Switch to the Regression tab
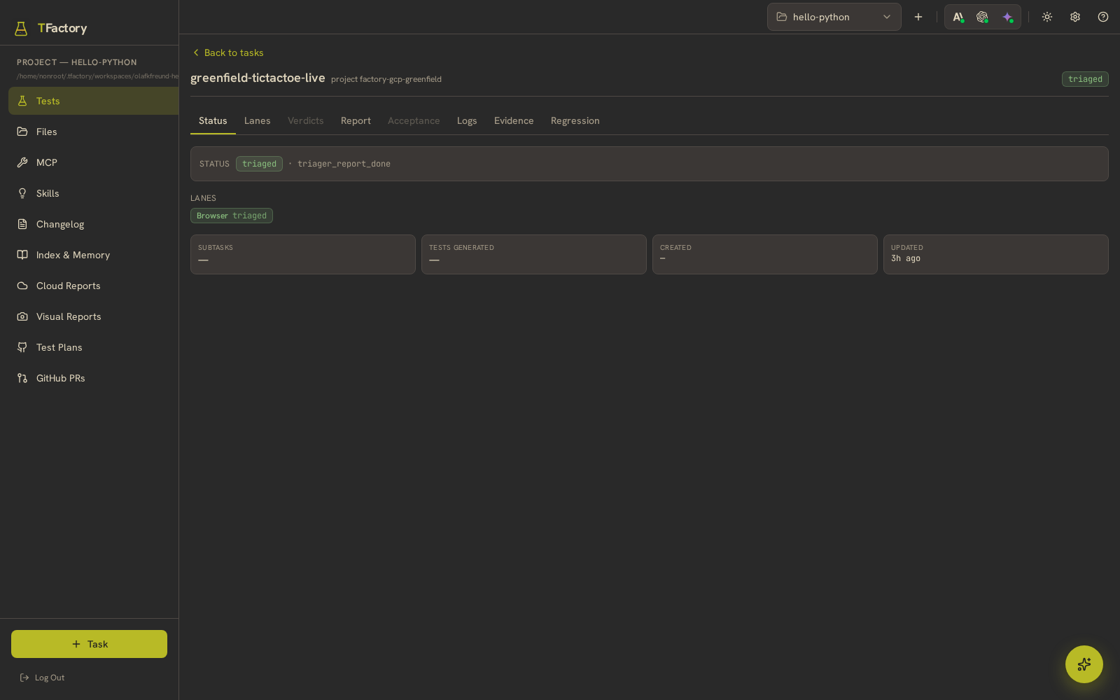 pos(575,120)
